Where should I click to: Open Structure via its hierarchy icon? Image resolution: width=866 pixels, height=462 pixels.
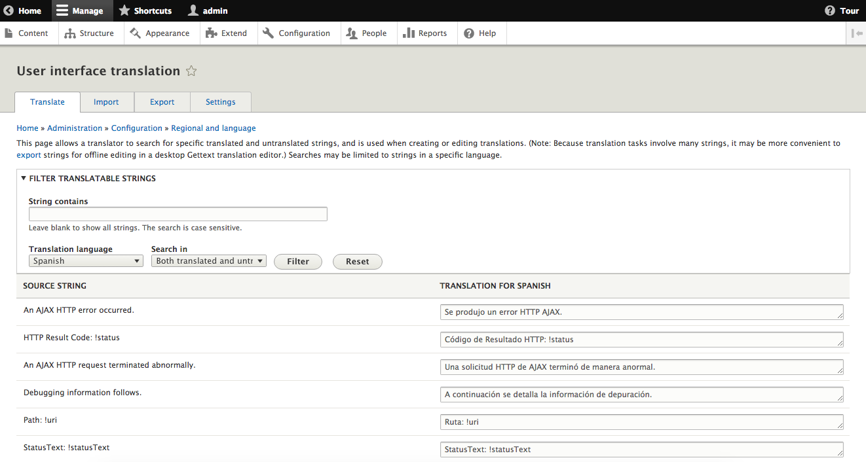tap(70, 33)
